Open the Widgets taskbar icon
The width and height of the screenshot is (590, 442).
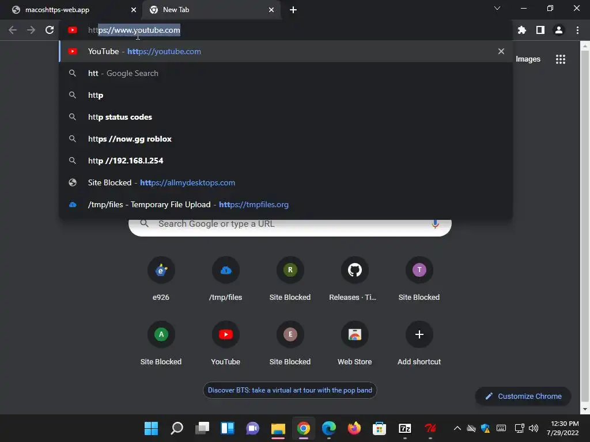pos(228,428)
